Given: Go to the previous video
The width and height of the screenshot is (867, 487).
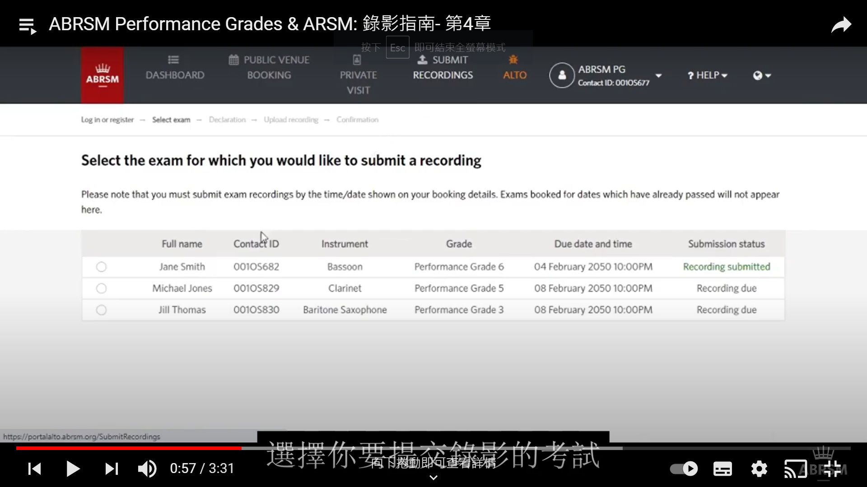Looking at the screenshot, I should [35, 469].
